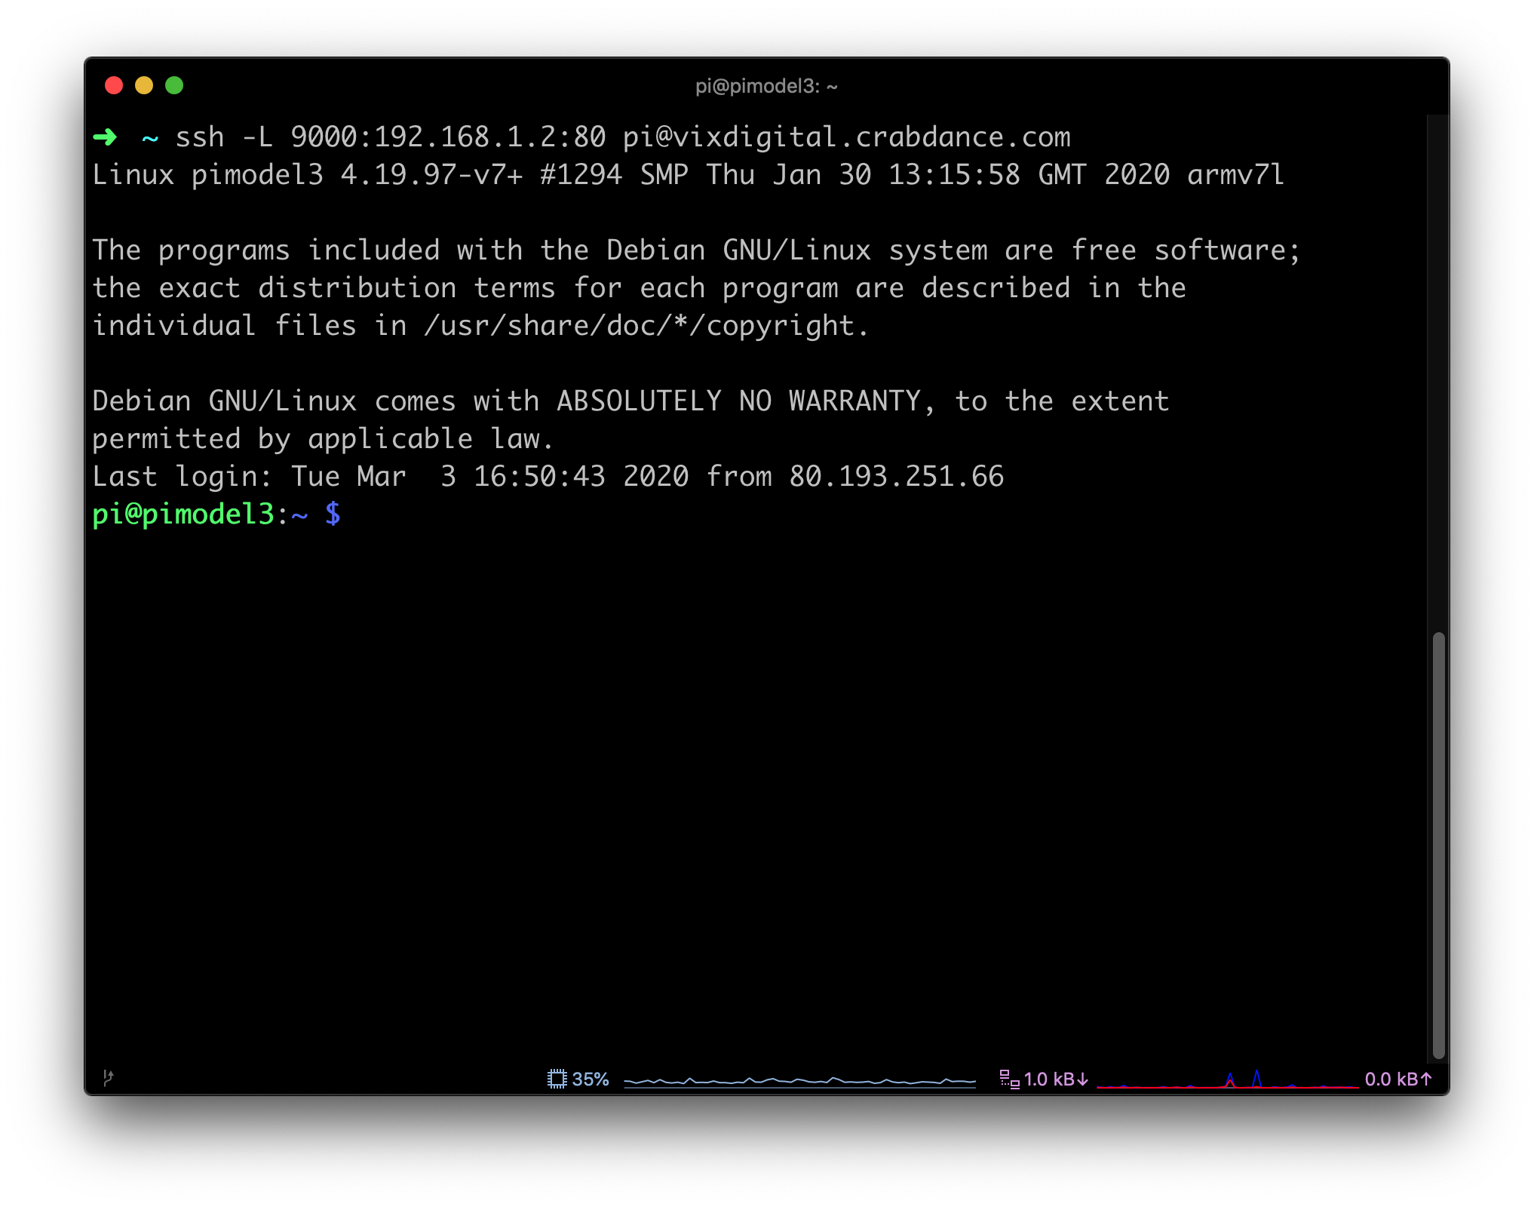Click the terminal vertical scrollbar thumb
Screen dimensions: 1534x1207
coord(1438,845)
